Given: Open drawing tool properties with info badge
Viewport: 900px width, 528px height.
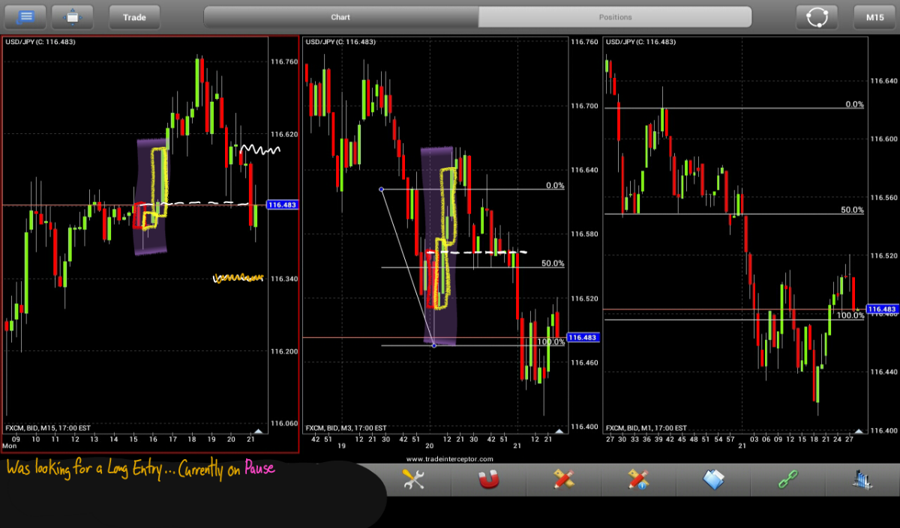Looking at the screenshot, I should [x=638, y=479].
